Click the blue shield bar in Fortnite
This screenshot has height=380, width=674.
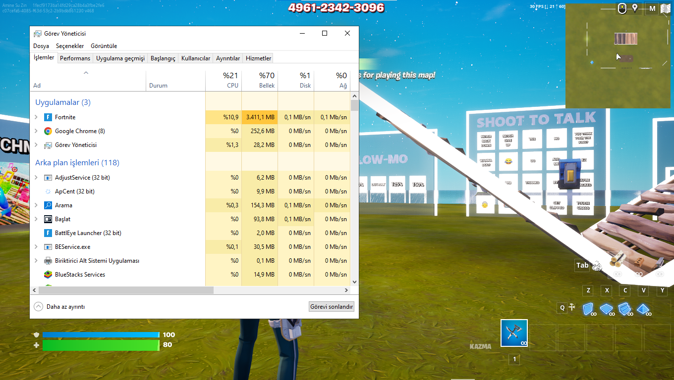[101, 335]
